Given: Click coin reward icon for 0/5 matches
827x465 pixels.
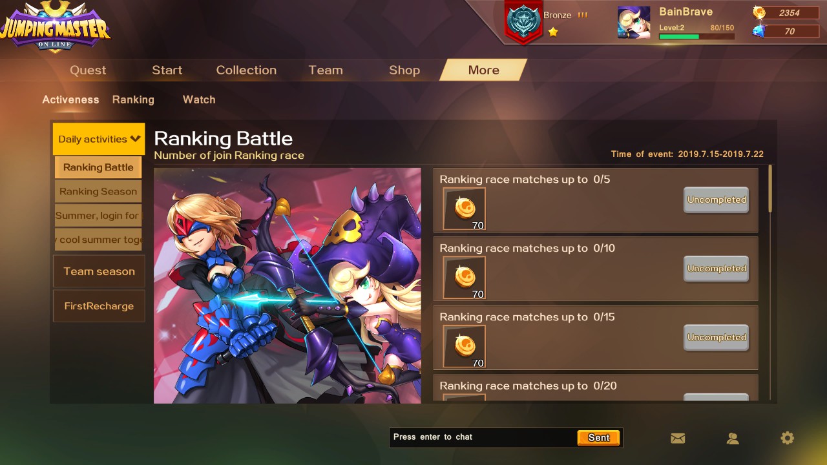Looking at the screenshot, I should click(464, 209).
